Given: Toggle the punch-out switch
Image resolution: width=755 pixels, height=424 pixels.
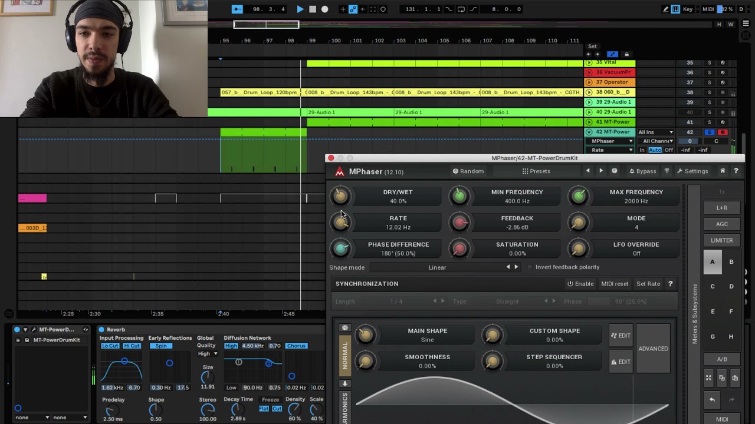Looking at the screenshot, I should 473,9.
